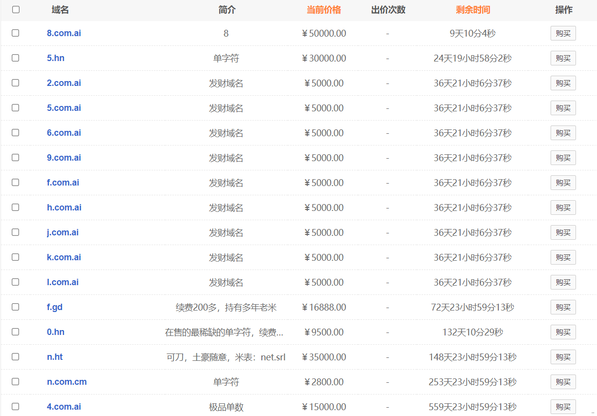Open the j.com.ai domain link
The width and height of the screenshot is (597, 416).
[x=63, y=232]
